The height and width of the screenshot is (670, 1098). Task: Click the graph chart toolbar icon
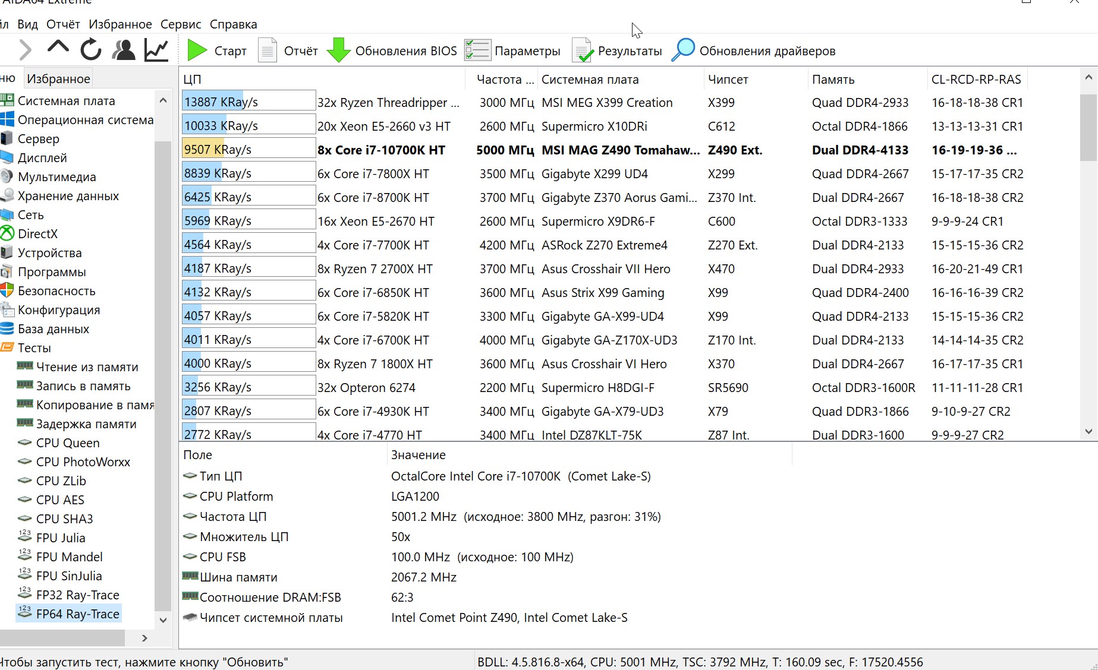coord(156,50)
